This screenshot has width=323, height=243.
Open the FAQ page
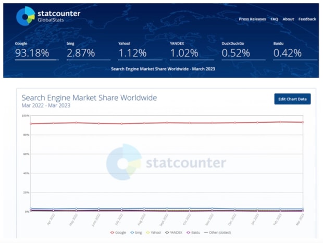pyautogui.click(x=274, y=19)
